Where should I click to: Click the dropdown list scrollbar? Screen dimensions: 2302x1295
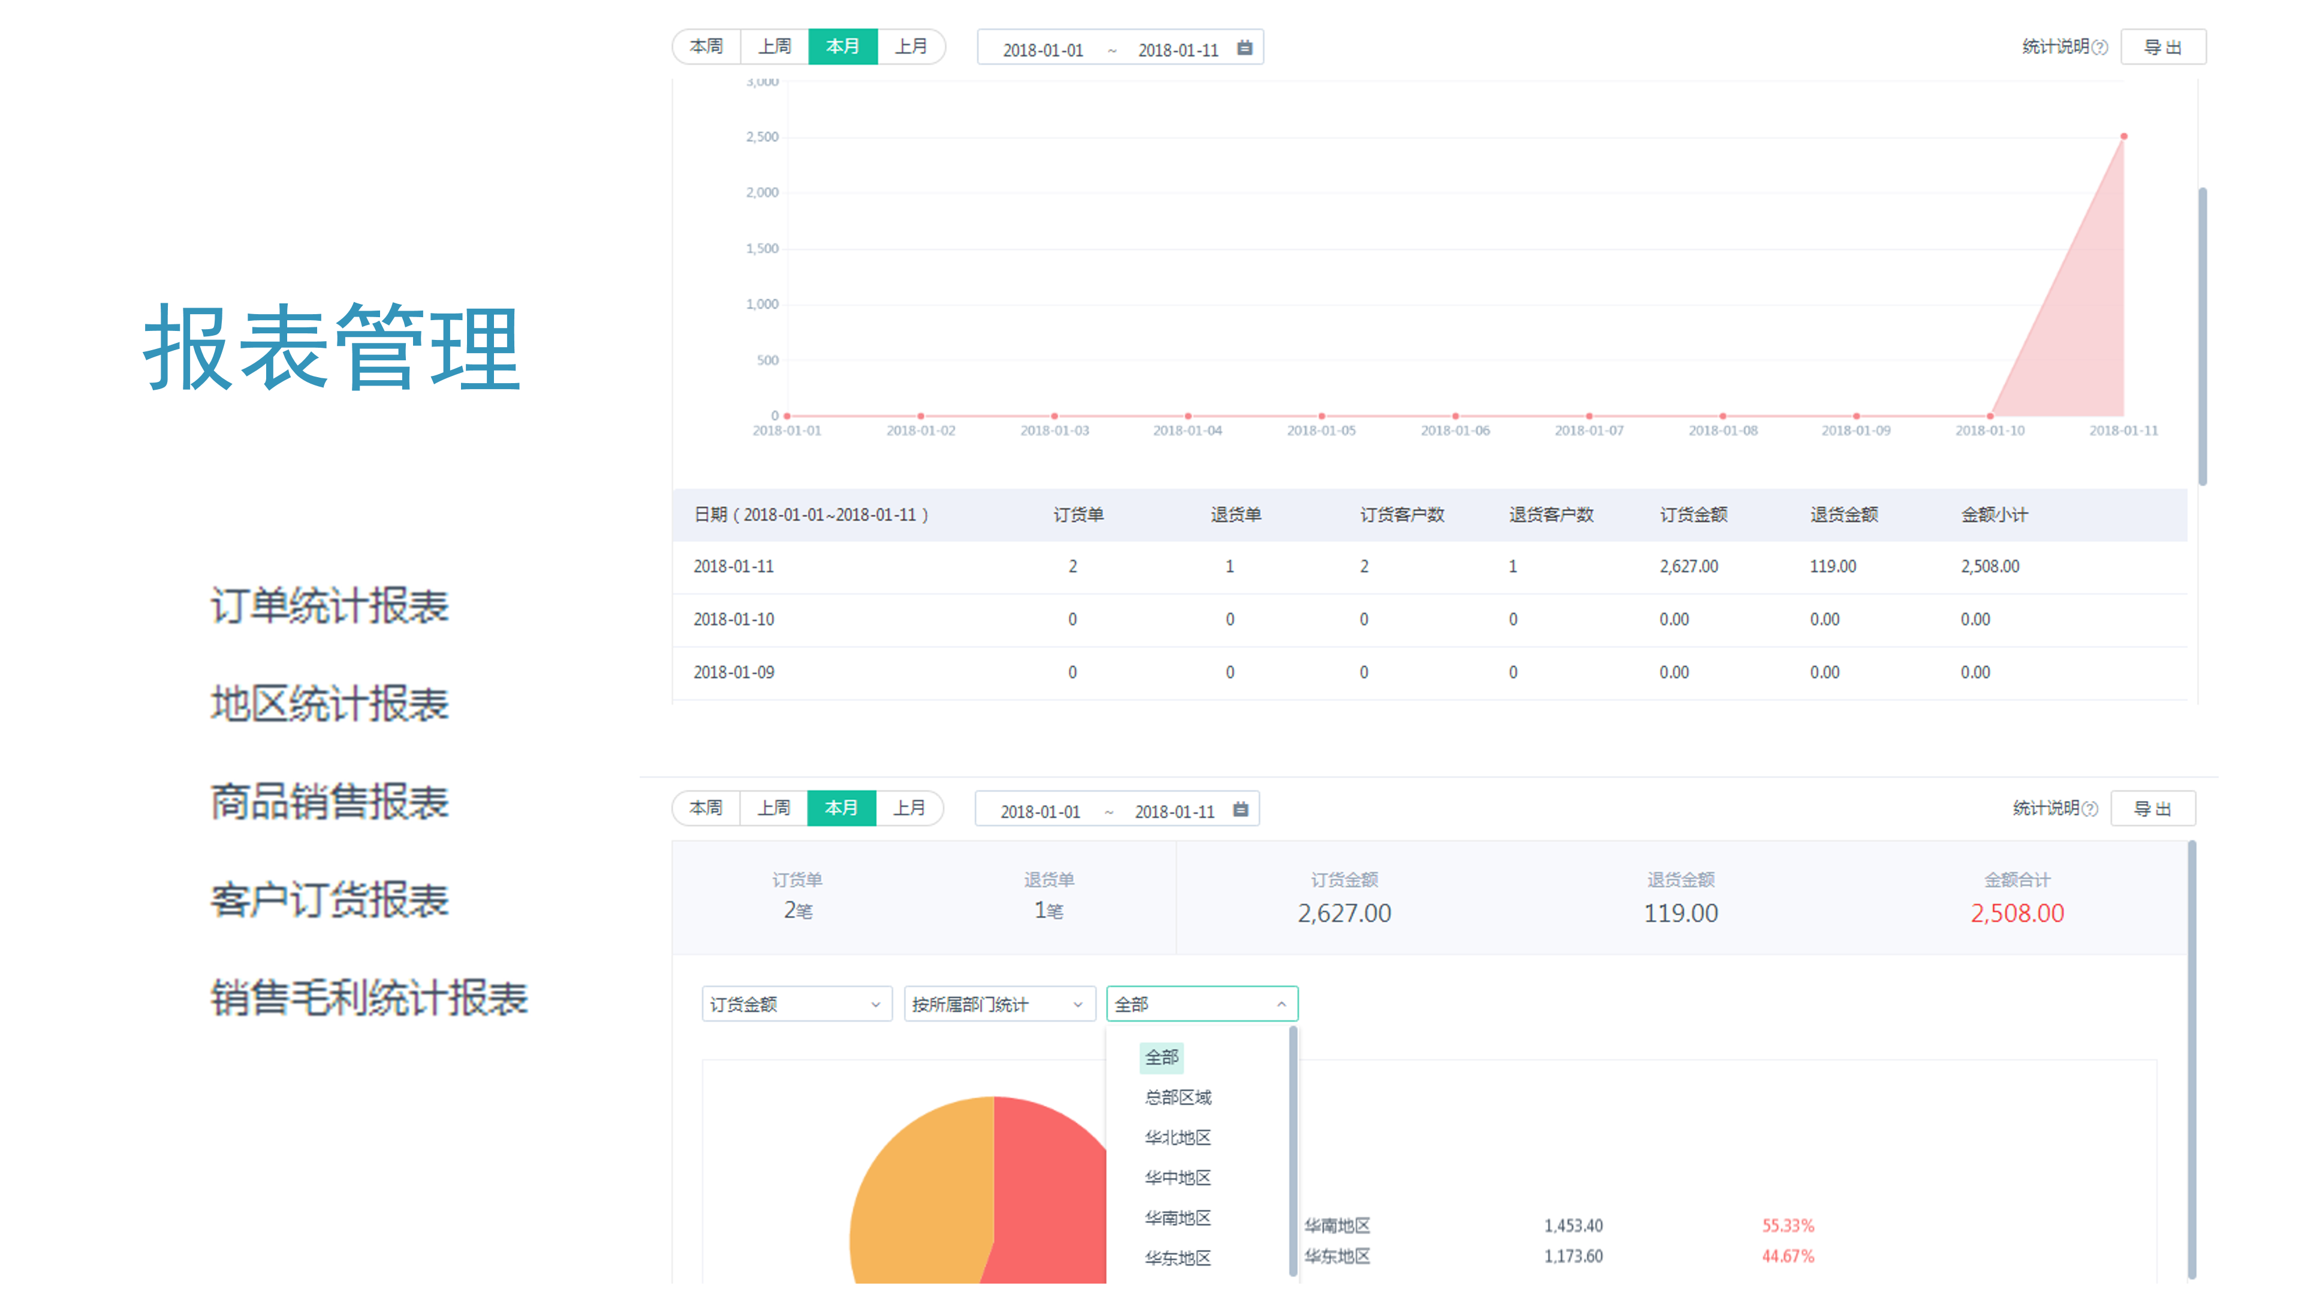pyautogui.click(x=1293, y=1151)
